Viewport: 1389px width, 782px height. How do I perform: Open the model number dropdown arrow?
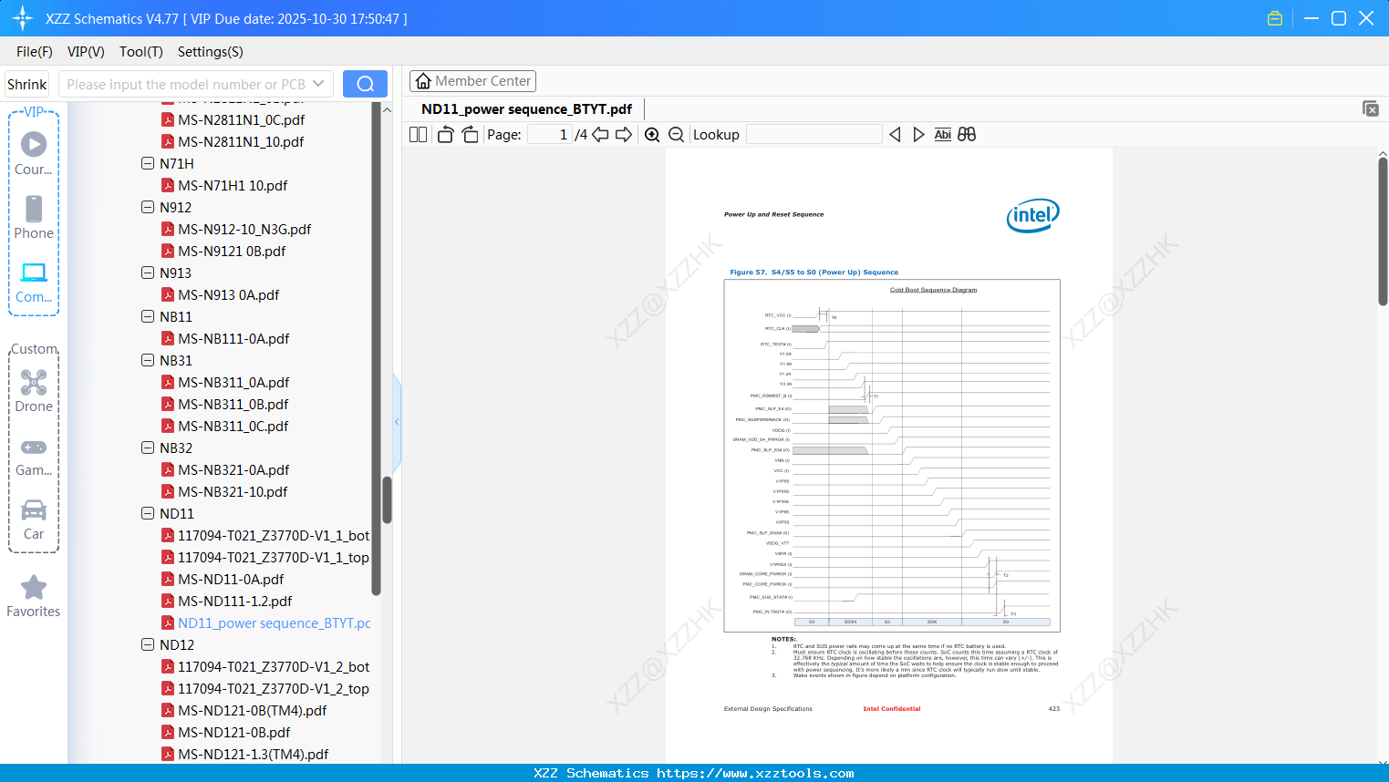318,84
